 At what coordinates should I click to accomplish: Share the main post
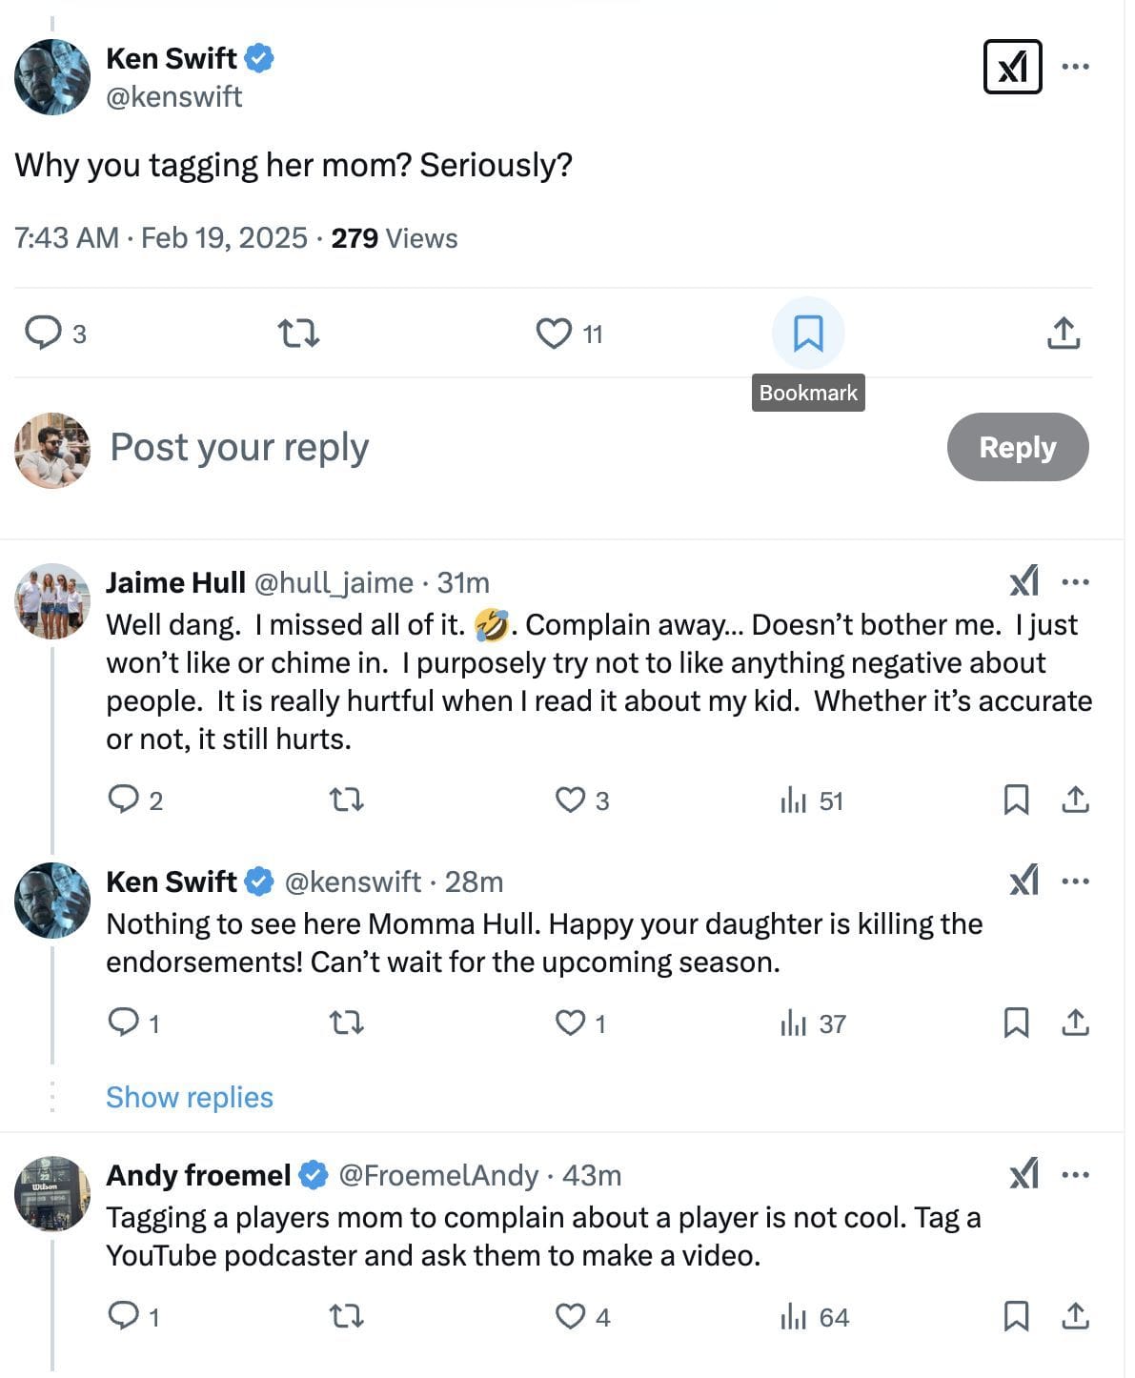(x=1063, y=333)
